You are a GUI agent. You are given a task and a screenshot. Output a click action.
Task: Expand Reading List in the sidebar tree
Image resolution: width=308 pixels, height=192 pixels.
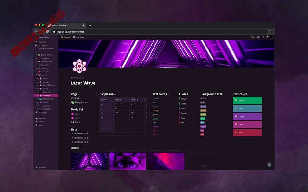pyautogui.click(x=36, y=72)
